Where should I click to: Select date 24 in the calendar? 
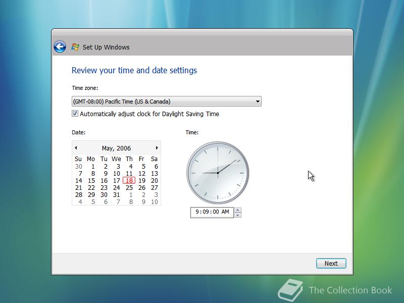pos(117,187)
